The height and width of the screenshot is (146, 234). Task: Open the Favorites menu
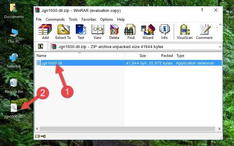89,19
